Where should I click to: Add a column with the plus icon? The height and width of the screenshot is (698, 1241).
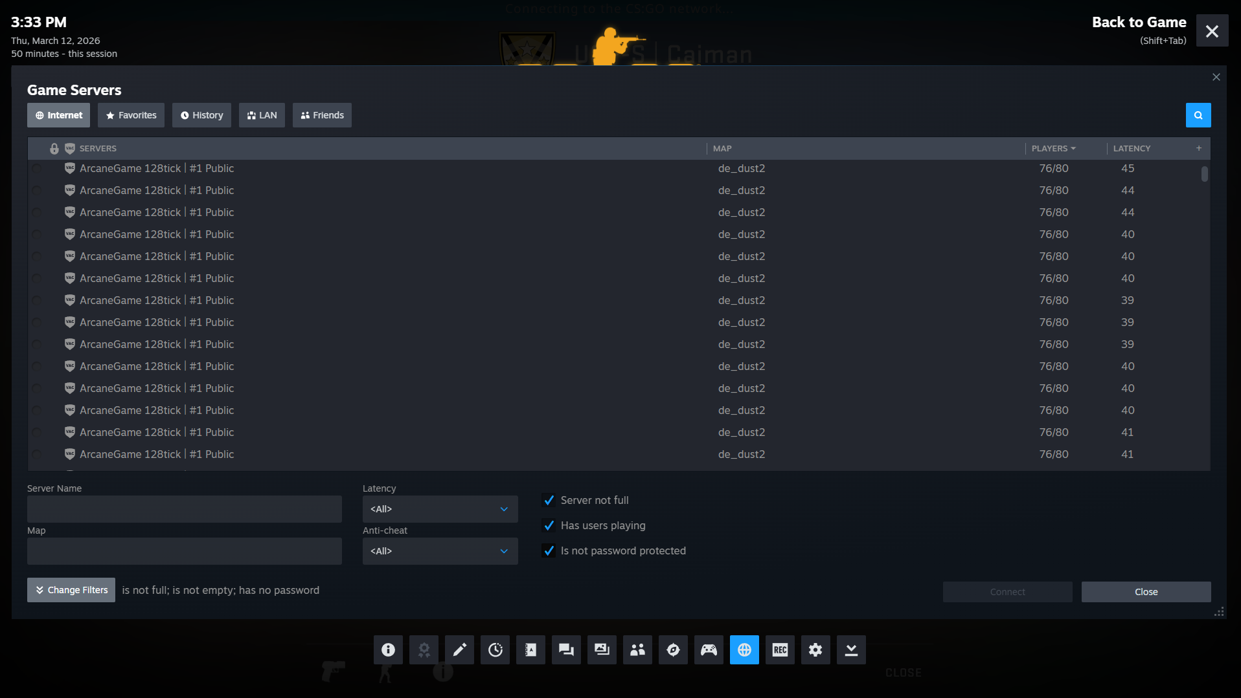[1199, 148]
